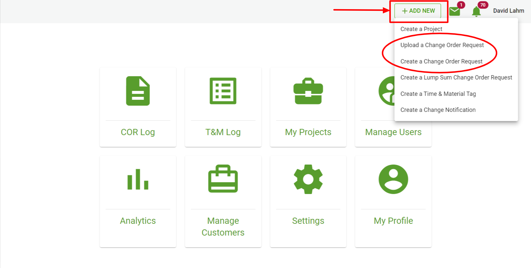The height and width of the screenshot is (268, 531).
Task: Click the T&M Log list icon
Action: point(223,91)
